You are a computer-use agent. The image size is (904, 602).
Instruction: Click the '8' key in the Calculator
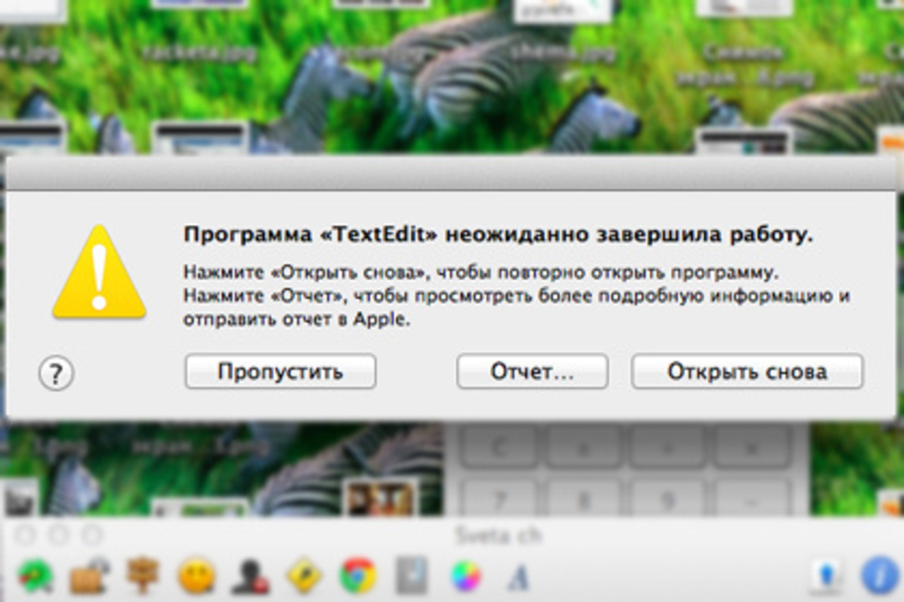(x=583, y=498)
